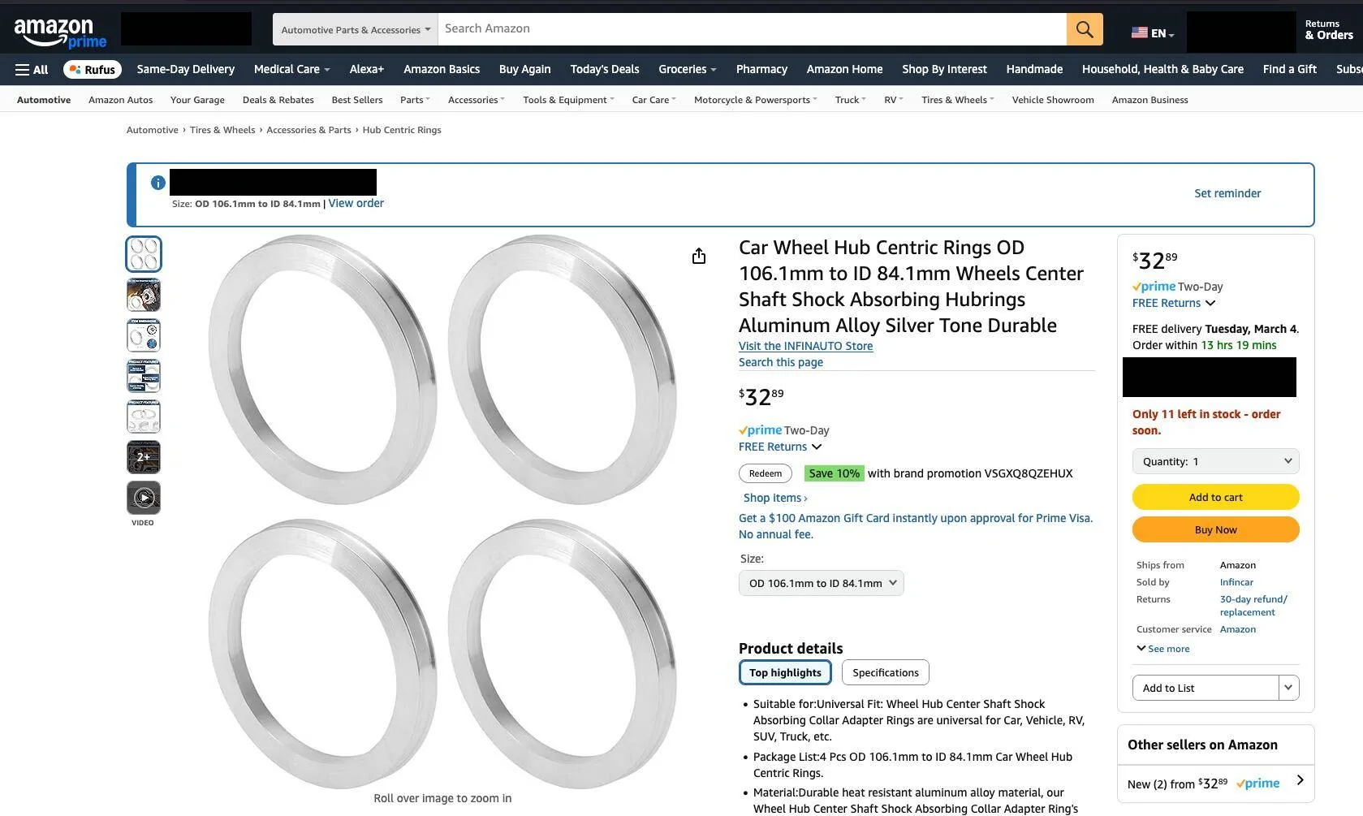Open the Size OD 106.1mm dropdown
1363x816 pixels.
(821, 583)
